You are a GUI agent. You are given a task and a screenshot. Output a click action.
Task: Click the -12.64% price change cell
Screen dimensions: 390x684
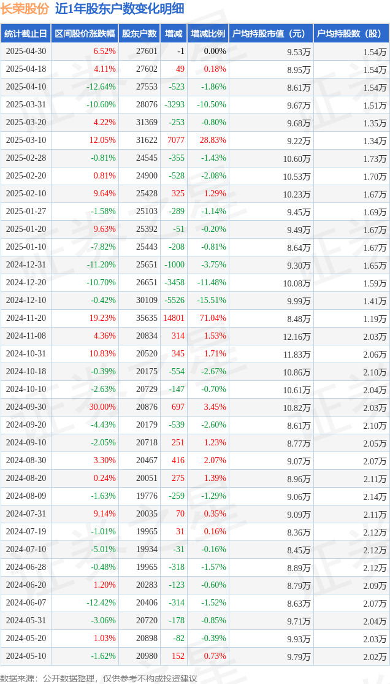pyautogui.click(x=101, y=87)
